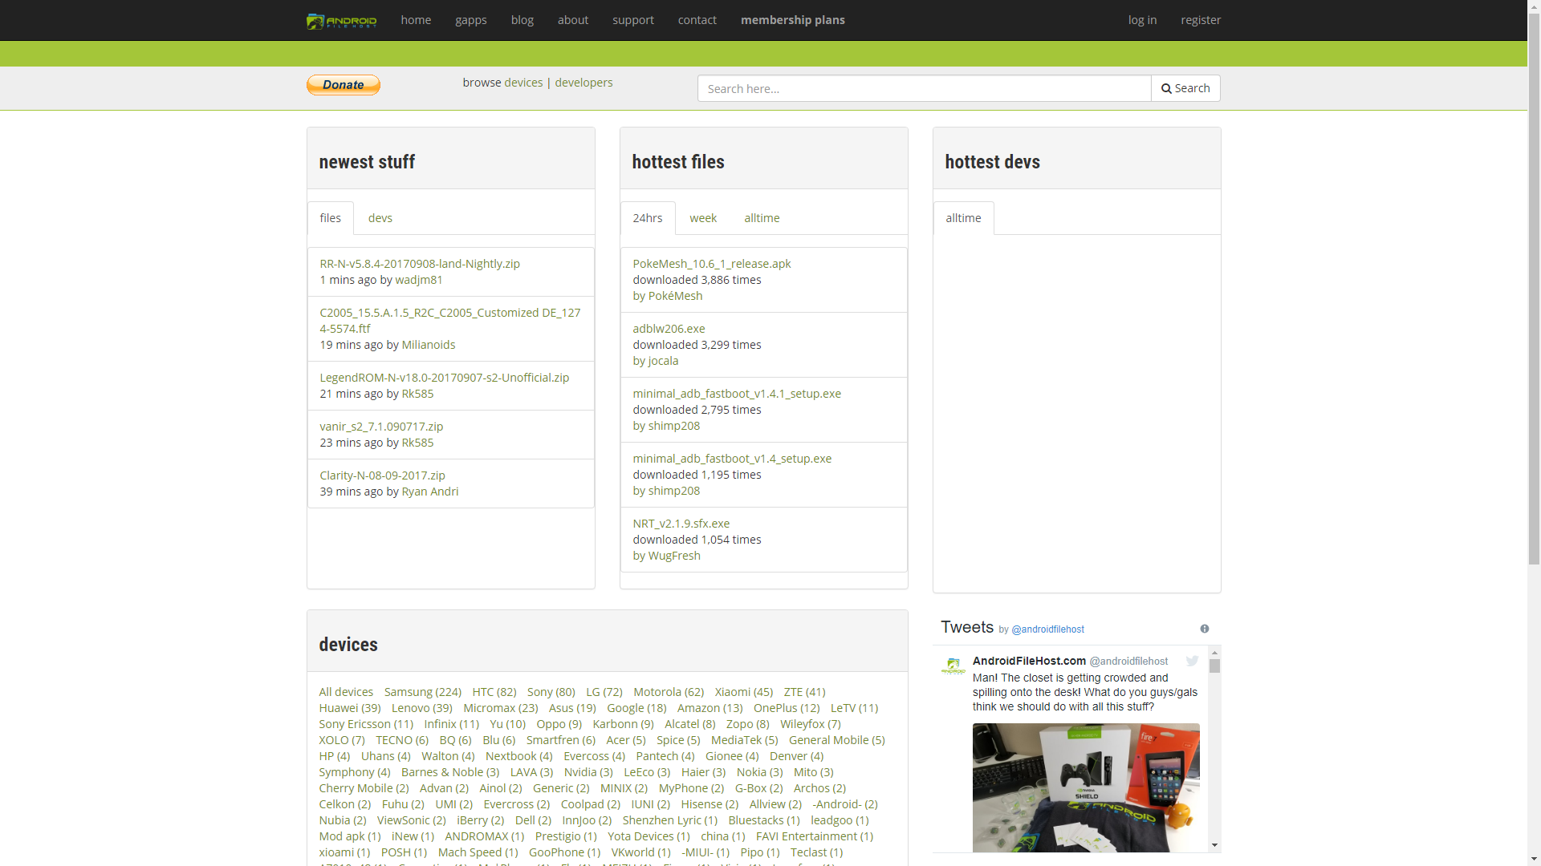Open the tweet photo of devices
Image resolution: width=1541 pixels, height=866 pixels.
pos(1086,787)
